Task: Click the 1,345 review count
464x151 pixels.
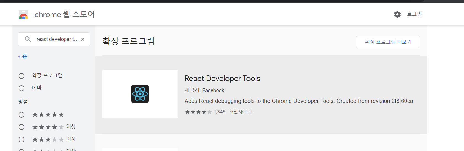Action: tap(220, 112)
